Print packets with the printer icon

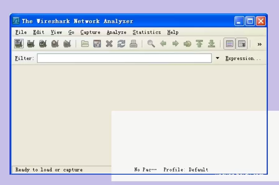click(133, 44)
